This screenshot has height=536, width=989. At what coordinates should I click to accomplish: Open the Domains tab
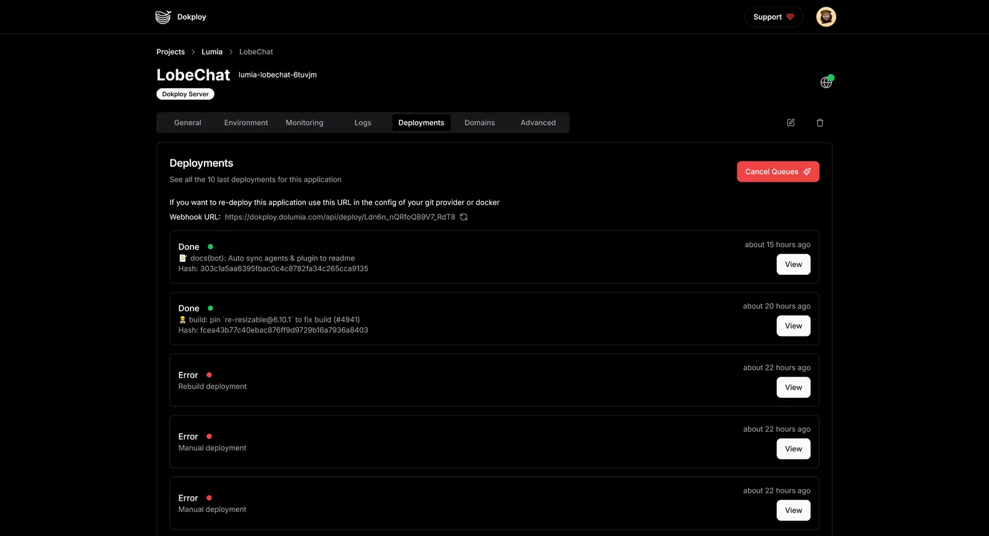[480, 123]
